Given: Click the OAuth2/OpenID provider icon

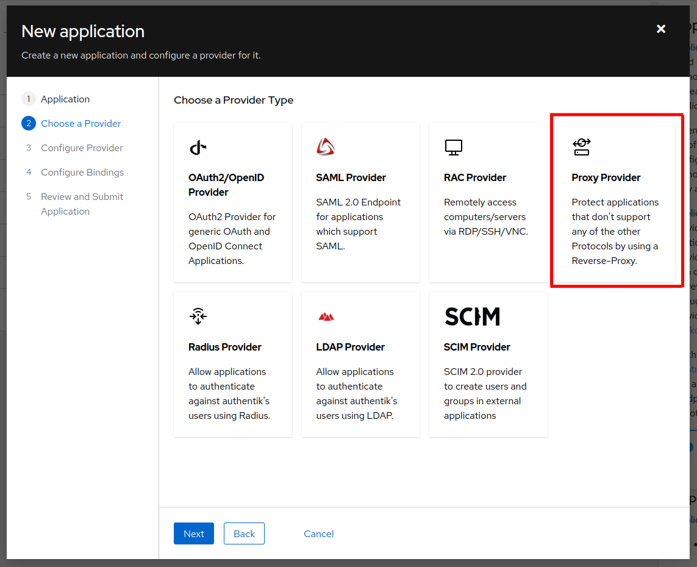Looking at the screenshot, I should coord(198,147).
